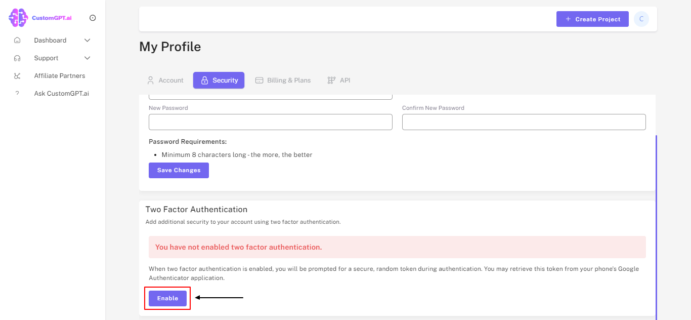Collapse the Dashboard section chevron
691x320 pixels.
point(87,39)
